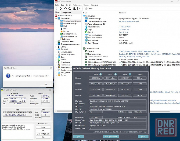Click the horizontal scrollbar in the AIDA64 window
180x141 pixels.
coord(113,111)
